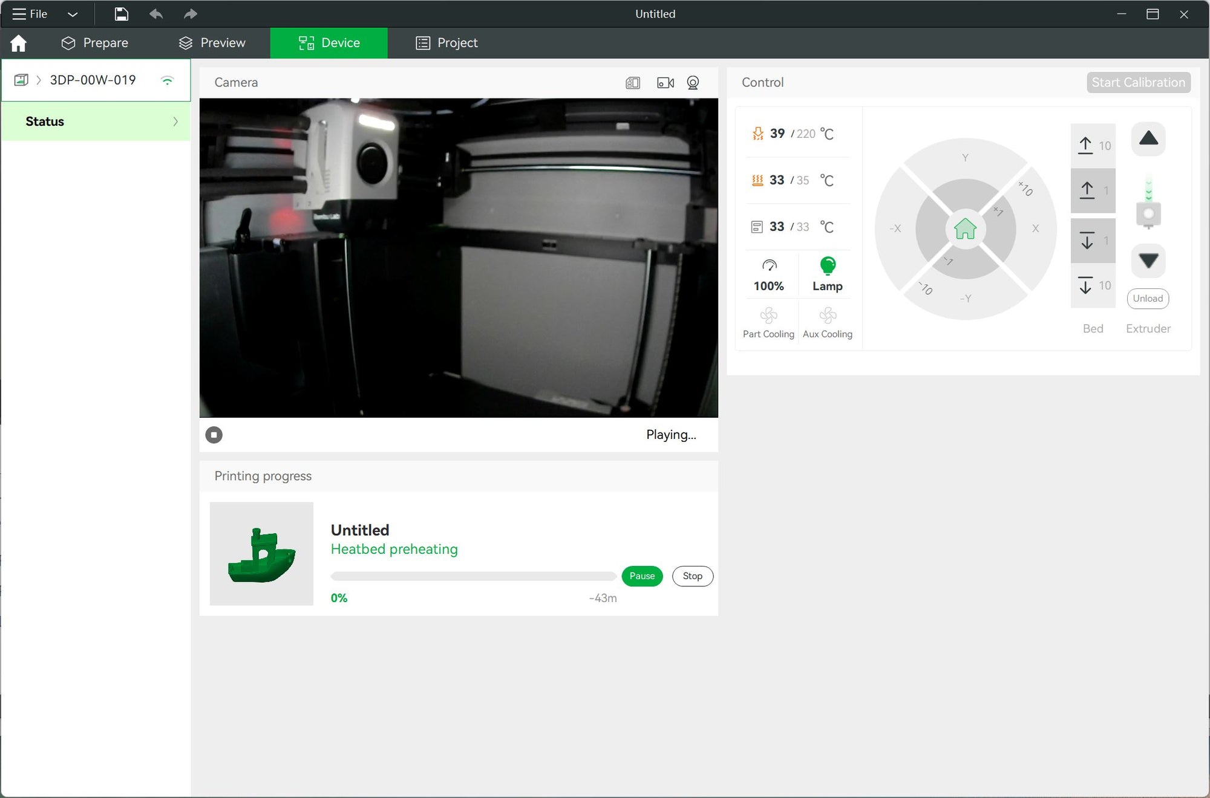
Task: Click the video recording icon in Camera
Action: pos(665,83)
